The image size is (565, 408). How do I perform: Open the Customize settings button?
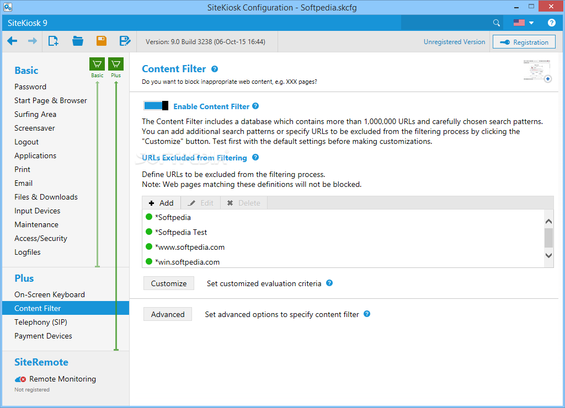click(x=169, y=283)
